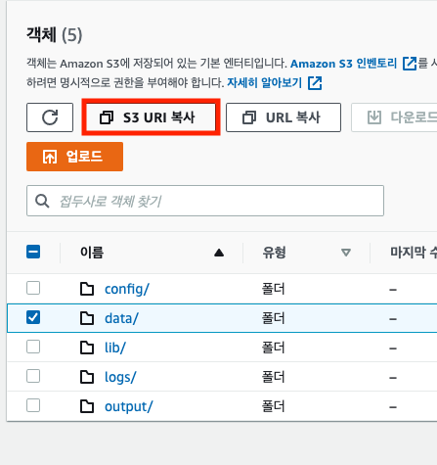Refresh the object list
Screen dimensions: 437x465
[x=50, y=117]
